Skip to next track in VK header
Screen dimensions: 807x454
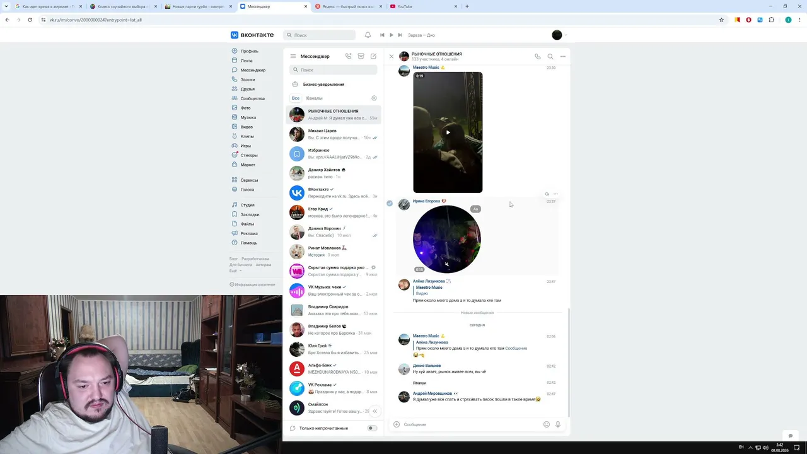pyautogui.click(x=400, y=35)
